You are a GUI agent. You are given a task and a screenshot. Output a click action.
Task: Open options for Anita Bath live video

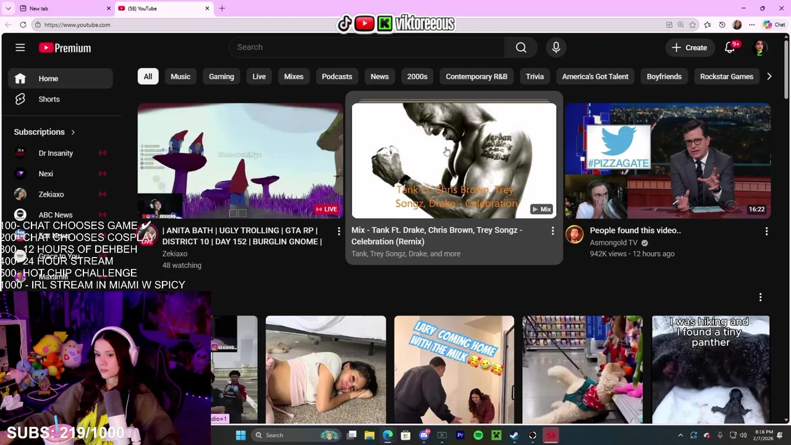coord(339,231)
